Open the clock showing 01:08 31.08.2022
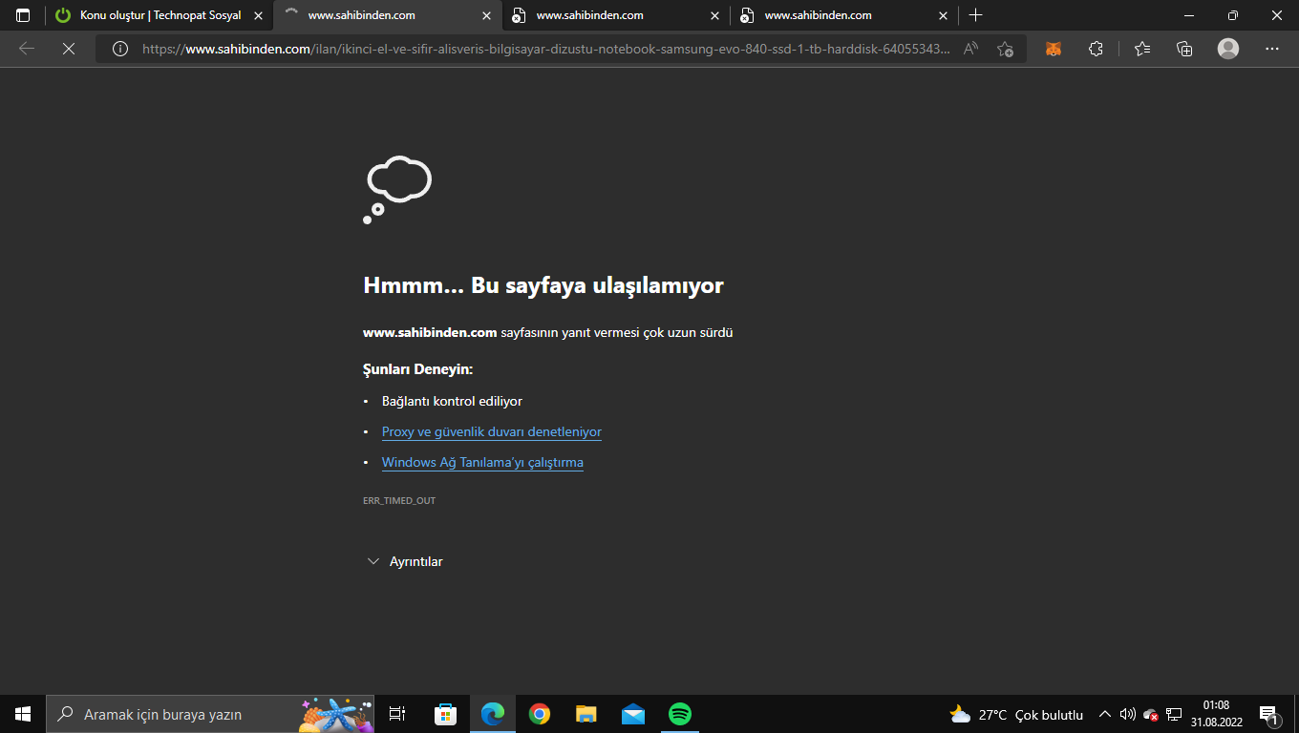 pyautogui.click(x=1216, y=713)
